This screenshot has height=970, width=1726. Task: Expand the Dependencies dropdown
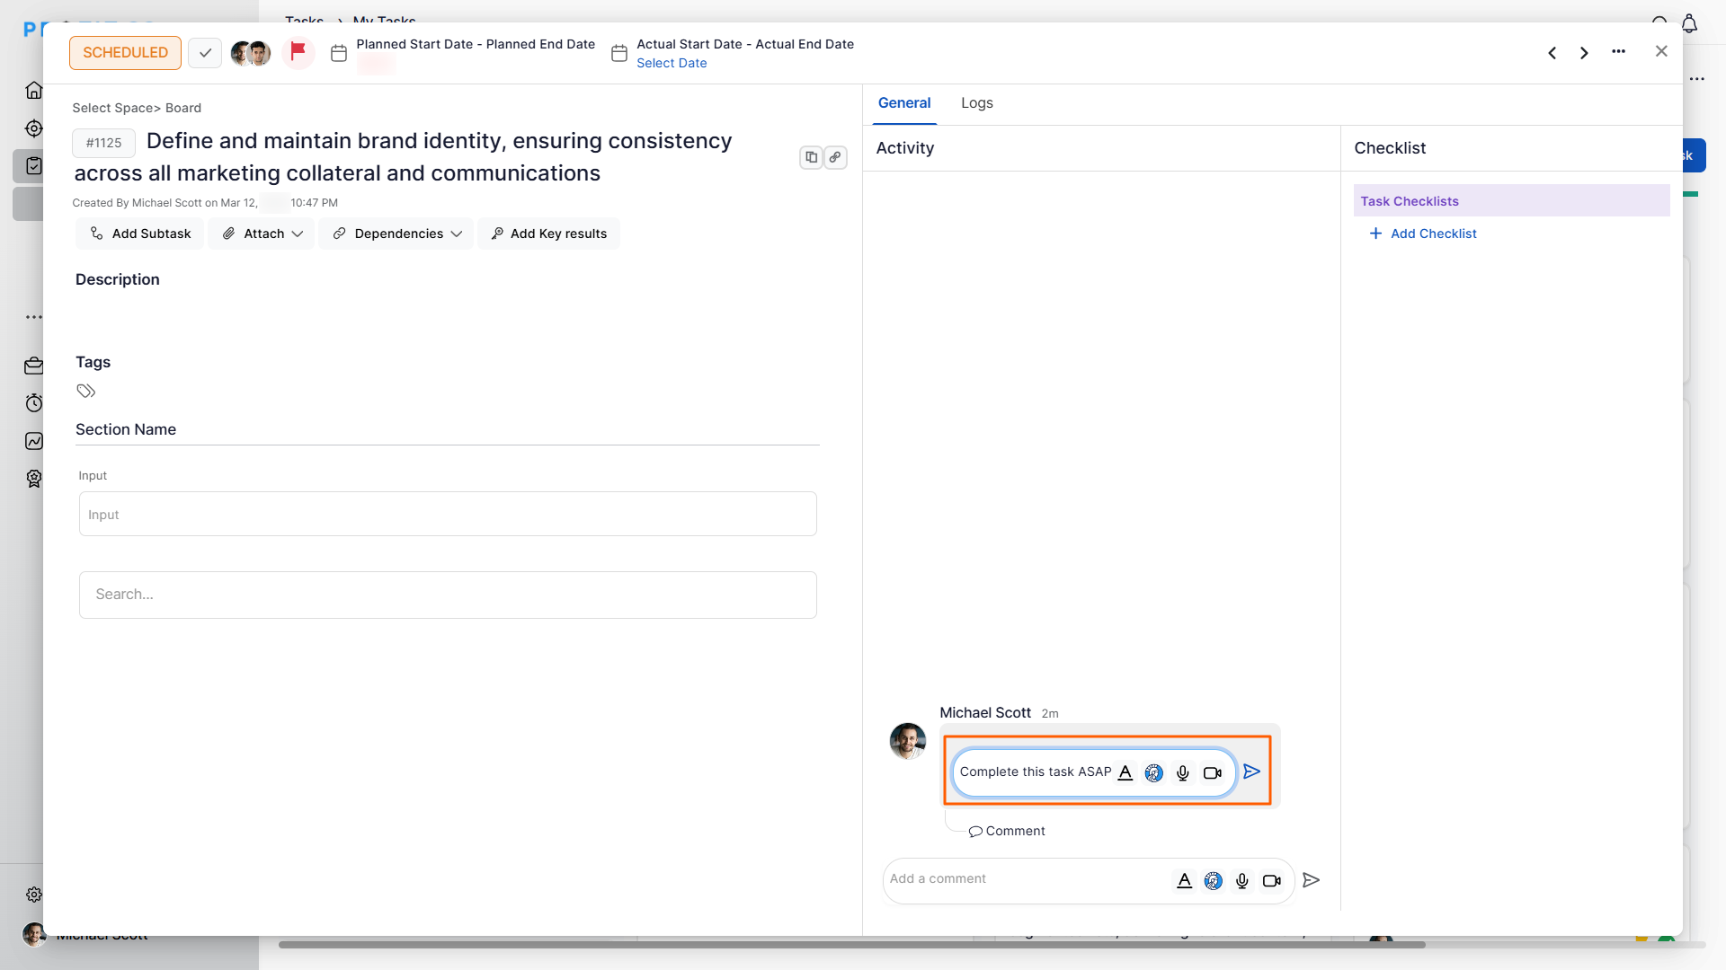click(x=396, y=234)
